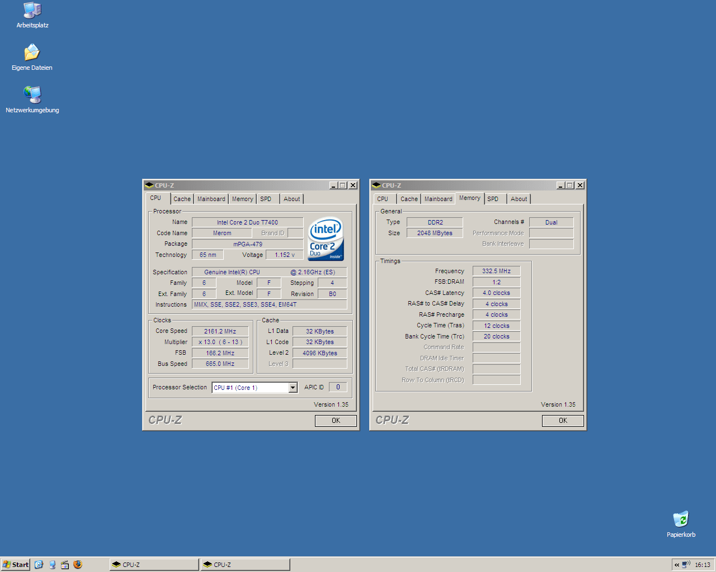
Task: Click the Voltage value 1.152 v
Action: (x=285, y=255)
